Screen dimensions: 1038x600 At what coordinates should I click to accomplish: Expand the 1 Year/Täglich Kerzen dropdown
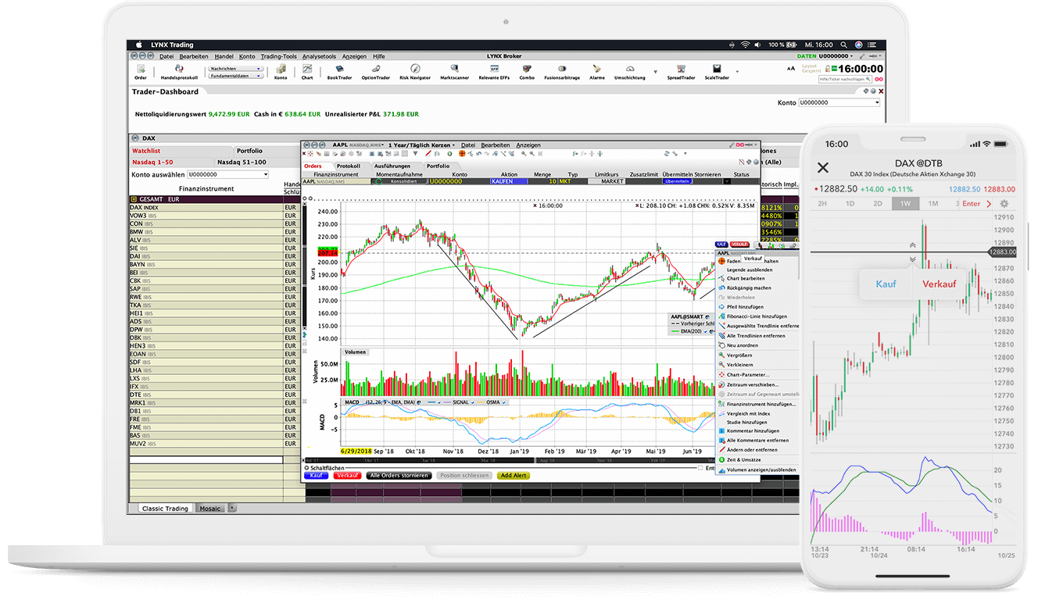click(423, 145)
